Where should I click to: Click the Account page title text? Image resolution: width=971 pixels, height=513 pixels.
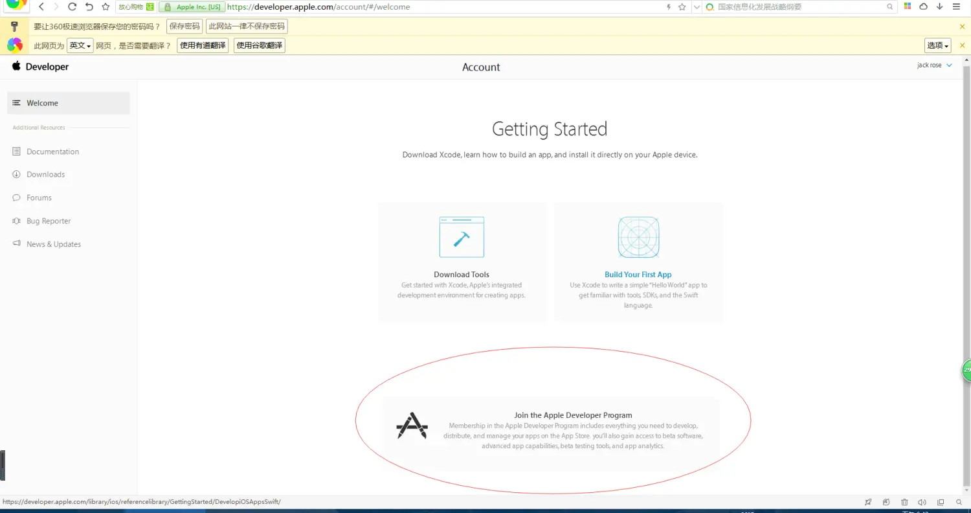481,67
